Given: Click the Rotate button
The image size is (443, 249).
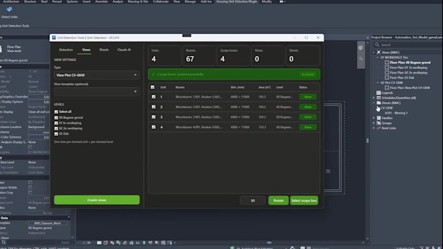Looking at the screenshot, I should click(x=278, y=200).
